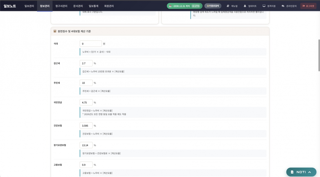Click the calendar icon in expiry badge
320x177 pixels.
(x=170, y=6)
